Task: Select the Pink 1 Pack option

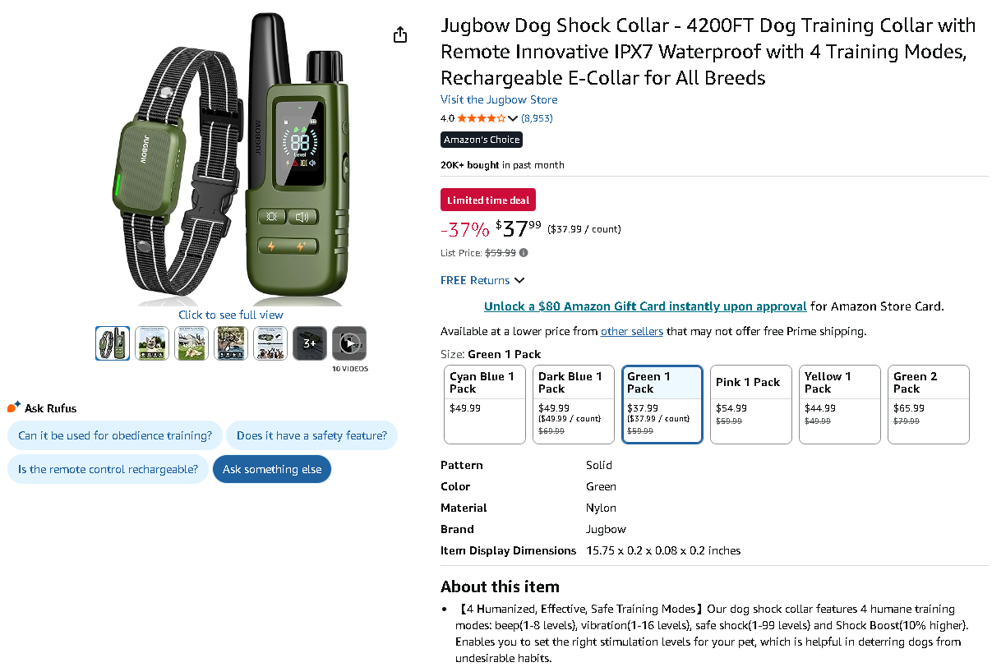Action: click(750, 404)
